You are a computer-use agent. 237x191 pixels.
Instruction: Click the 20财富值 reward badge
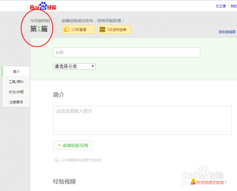pos(78,29)
